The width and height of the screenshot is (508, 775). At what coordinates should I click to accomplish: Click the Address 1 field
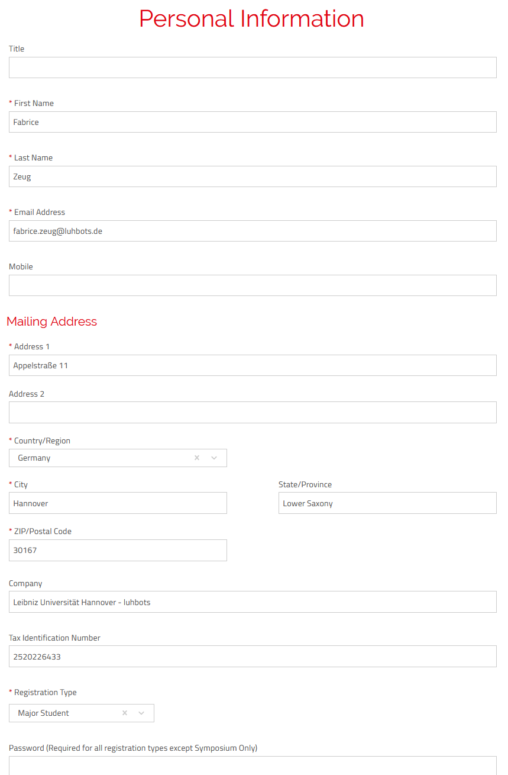253,365
